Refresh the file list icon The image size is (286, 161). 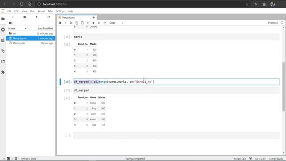(49, 17)
